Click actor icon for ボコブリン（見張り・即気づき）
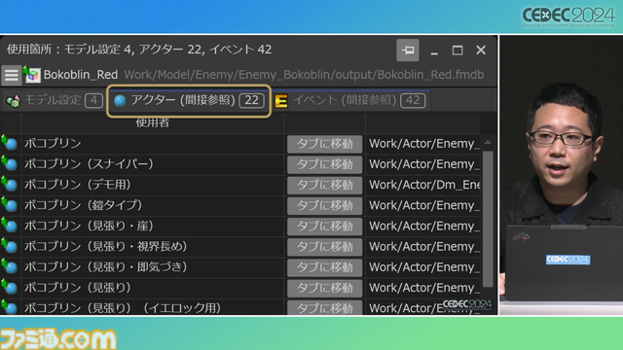The height and width of the screenshot is (350, 623). tap(10, 266)
